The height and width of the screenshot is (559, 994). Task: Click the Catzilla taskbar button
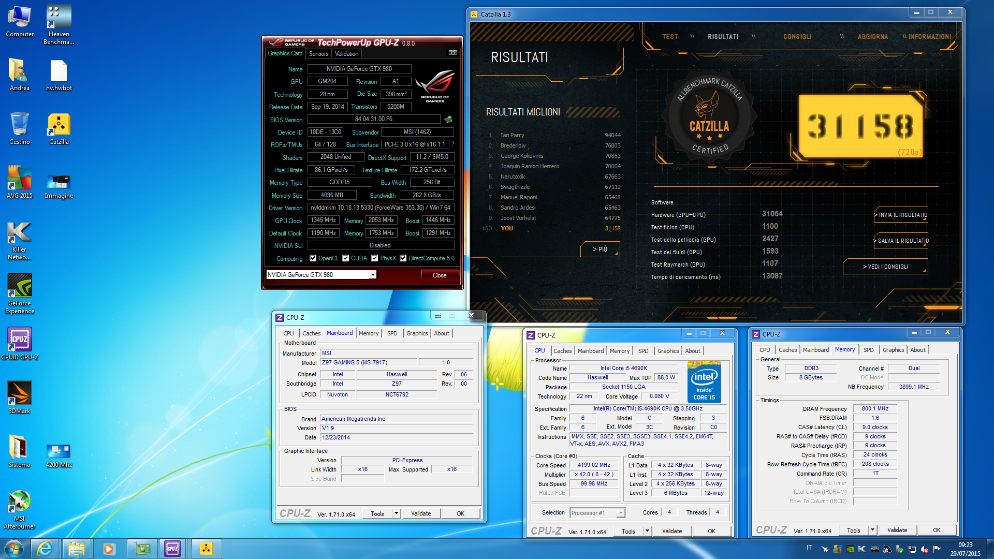pos(206,549)
